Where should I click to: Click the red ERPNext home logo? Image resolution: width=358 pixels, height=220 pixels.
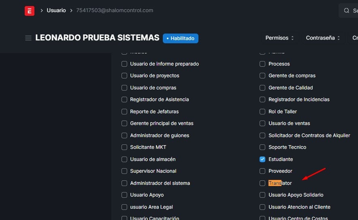pos(30,11)
